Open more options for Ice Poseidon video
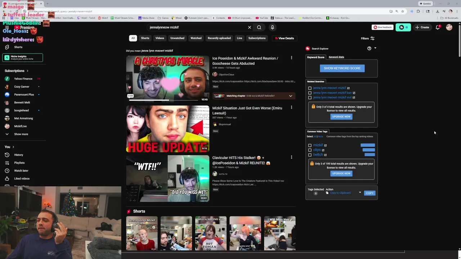The image size is (461, 259). (291, 58)
